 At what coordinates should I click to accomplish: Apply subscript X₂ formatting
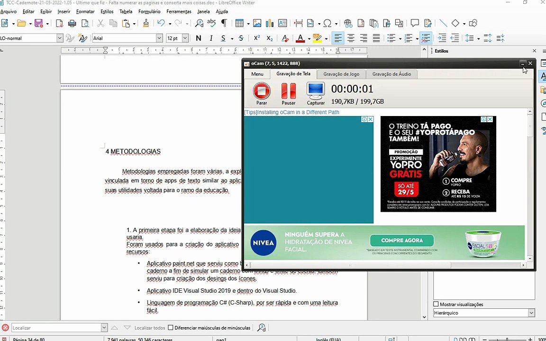[270, 38]
